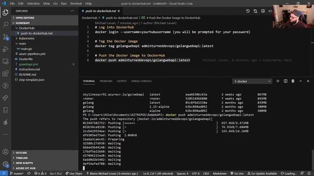Open Source Control view with badge
Viewport: 314px width, 176px height.
point(5,37)
